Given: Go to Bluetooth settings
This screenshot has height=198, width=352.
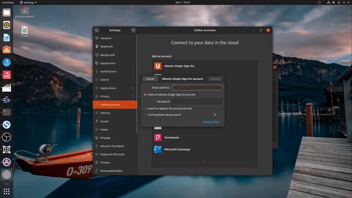Looking at the screenshot, I should coord(115,46).
